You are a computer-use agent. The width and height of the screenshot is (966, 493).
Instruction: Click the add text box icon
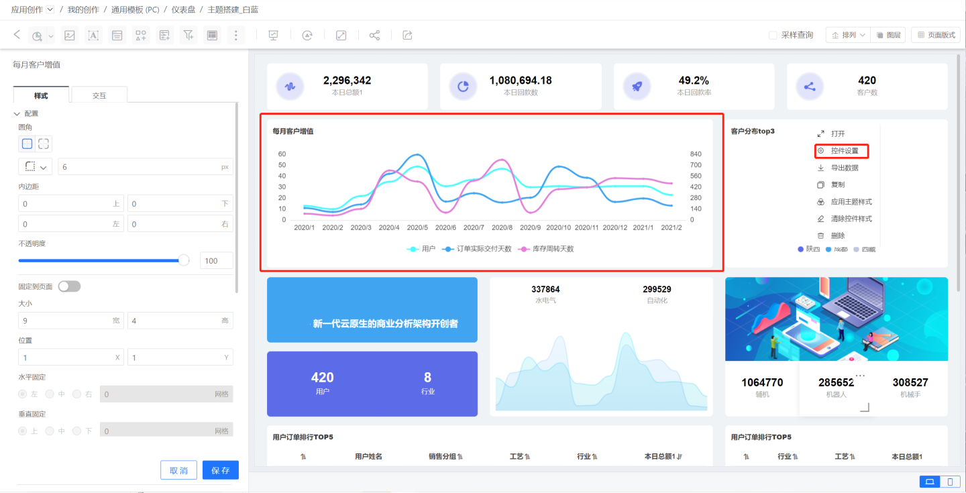(x=93, y=36)
